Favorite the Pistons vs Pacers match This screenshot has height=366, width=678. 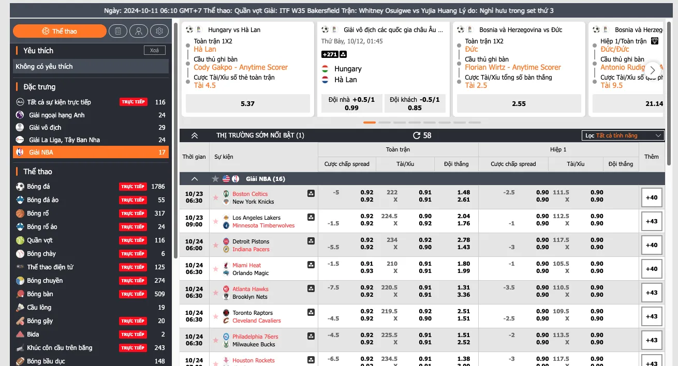click(215, 245)
